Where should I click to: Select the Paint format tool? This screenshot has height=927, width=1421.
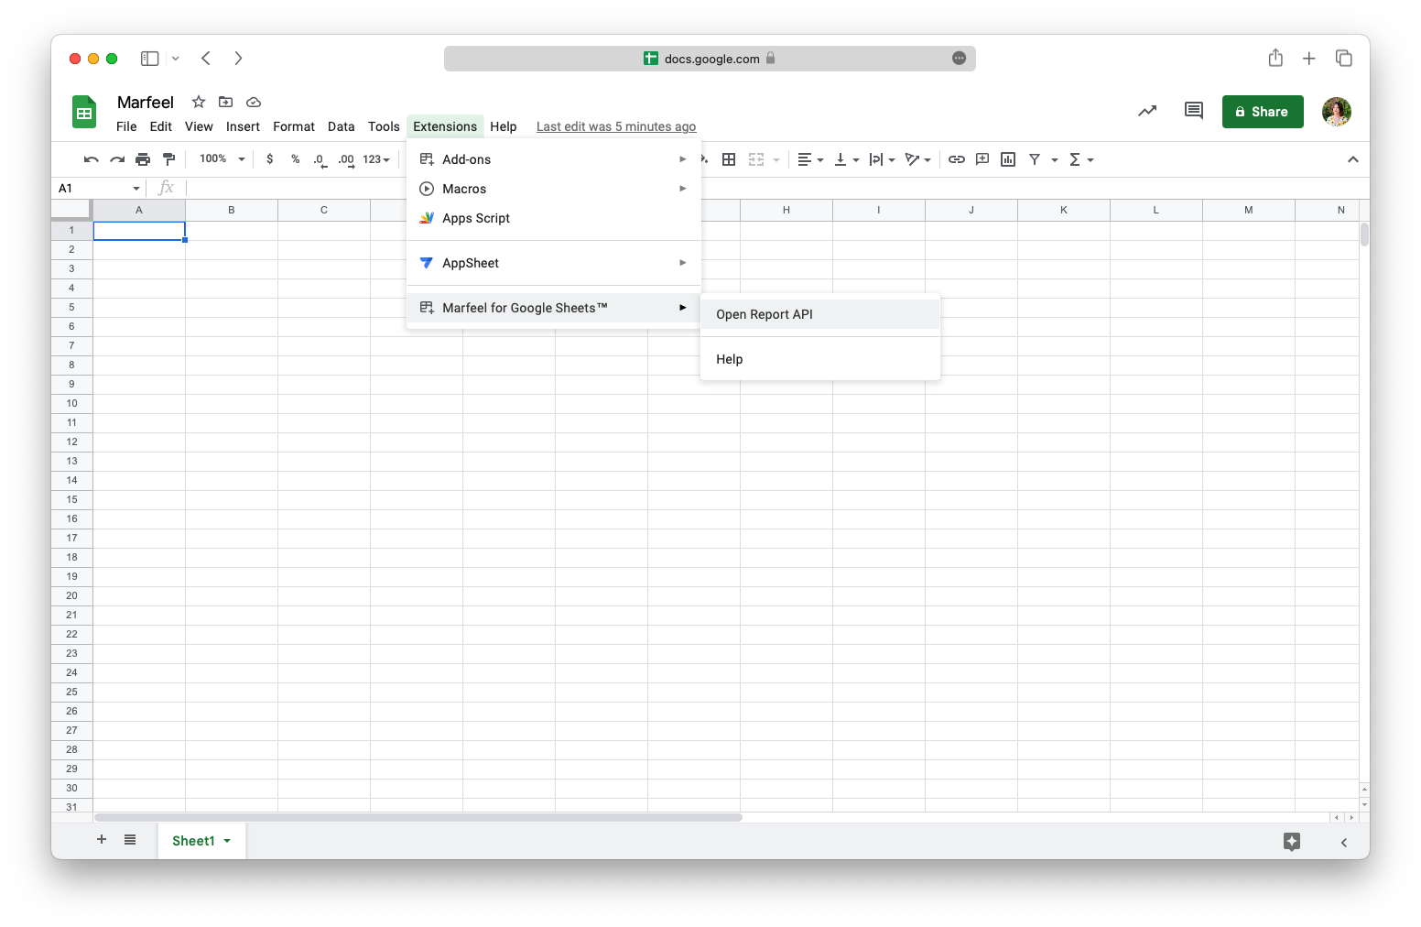(168, 158)
